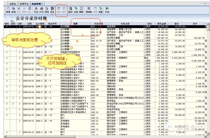This screenshot has width=210, height=138.
Task: Click account name 制造费用 - 管理人员工资
Action: (x=119, y=29)
